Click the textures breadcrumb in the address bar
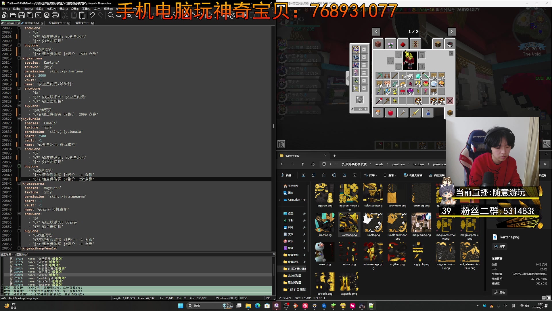552x311 pixels. pos(419,164)
